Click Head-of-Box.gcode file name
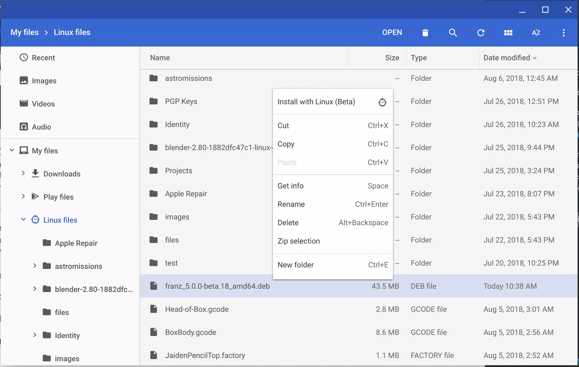 pyautogui.click(x=197, y=309)
